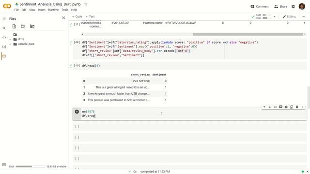
Task: Click the Colab logo
Action: tap(7, 6)
